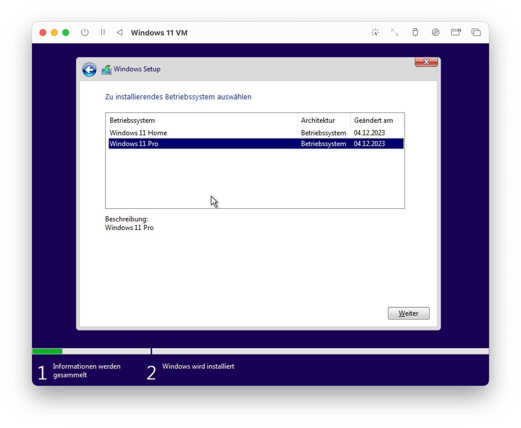Pause the Windows 11 VM
Image resolution: width=521 pixels, height=428 pixels.
click(x=103, y=33)
